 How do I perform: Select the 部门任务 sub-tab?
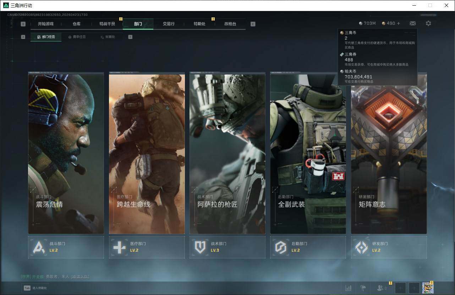(46, 37)
